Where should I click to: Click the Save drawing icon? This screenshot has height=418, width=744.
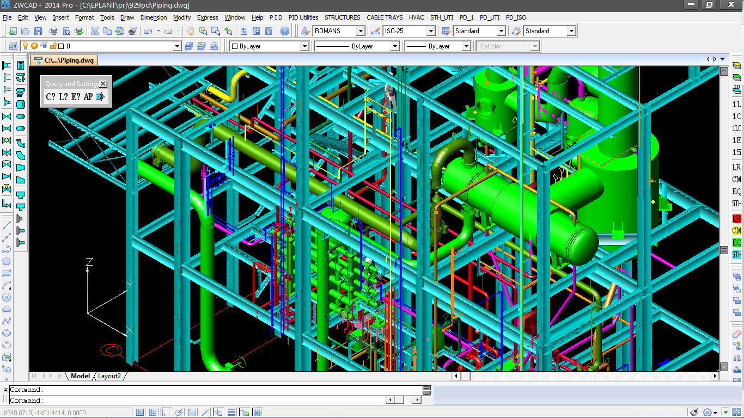(x=38, y=31)
